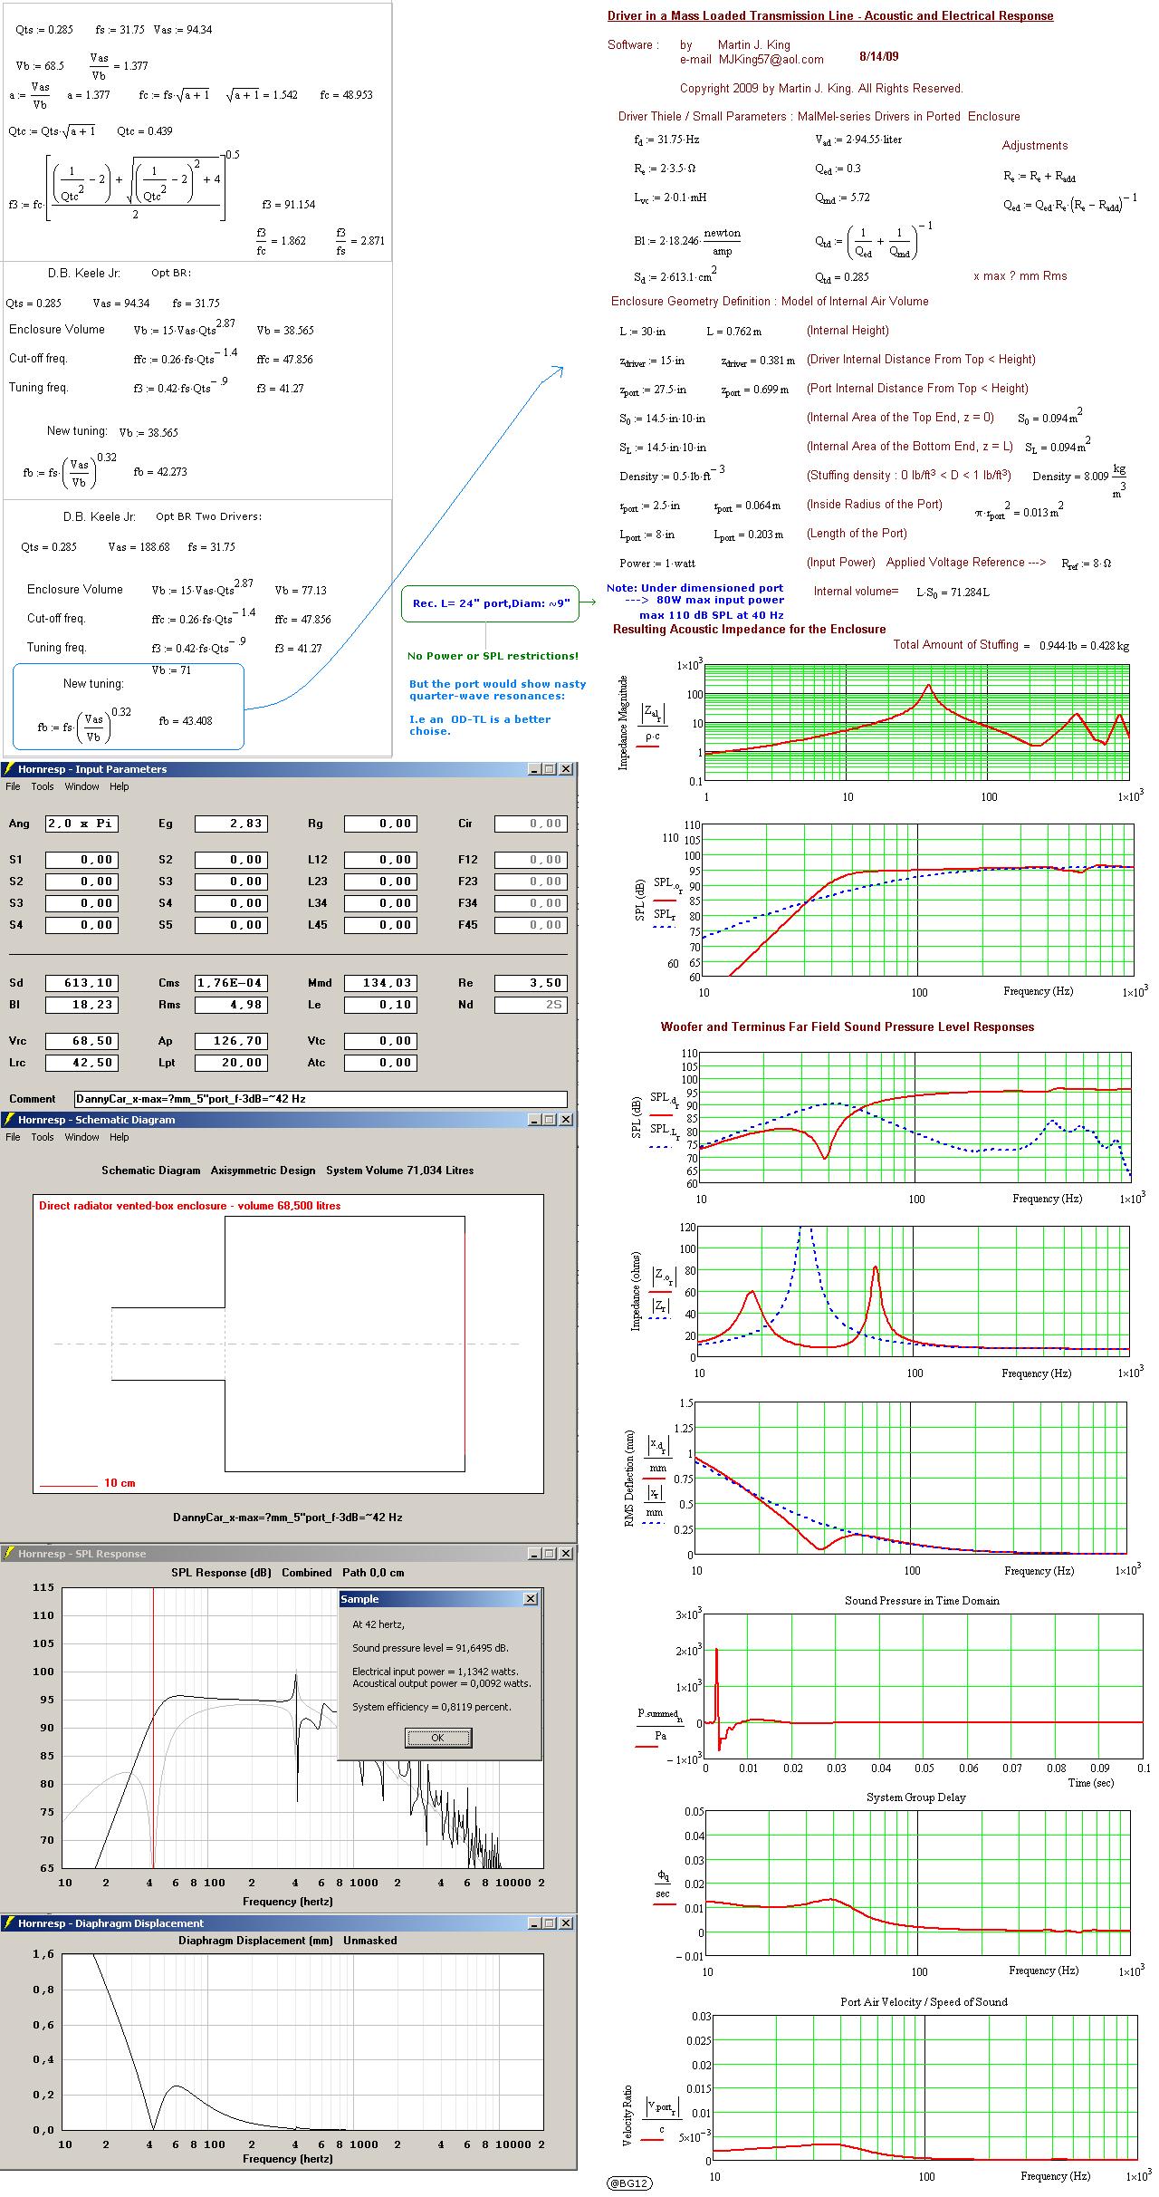Click OK in the Sample dialog
Screen dimensions: 1159x2197
(438, 1738)
